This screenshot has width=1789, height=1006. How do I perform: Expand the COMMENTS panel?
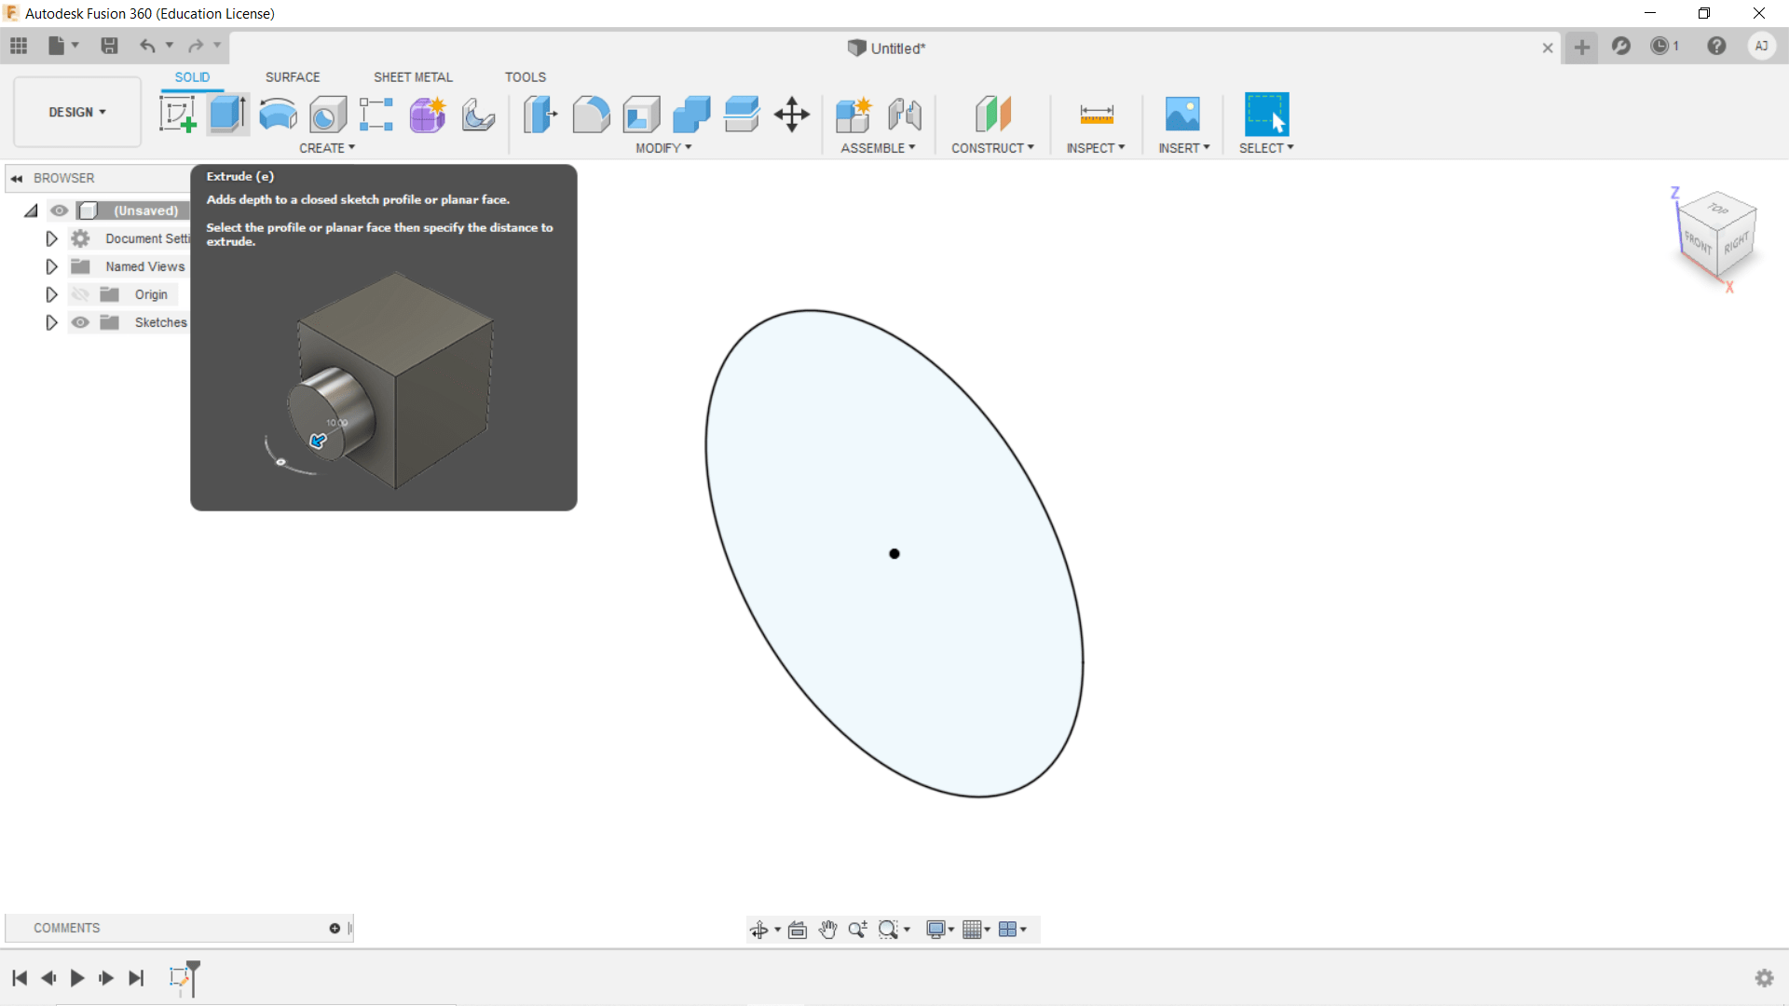335,928
